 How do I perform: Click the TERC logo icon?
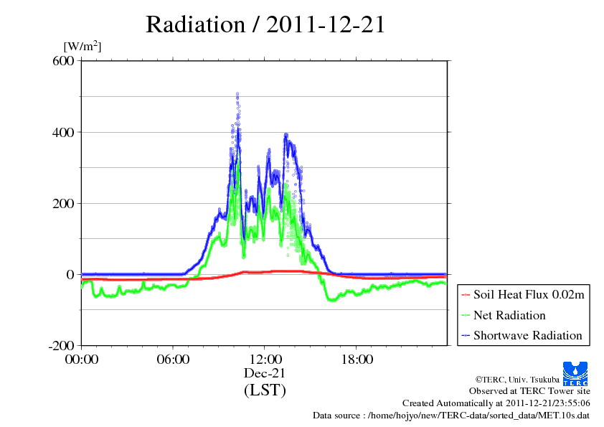(575, 373)
